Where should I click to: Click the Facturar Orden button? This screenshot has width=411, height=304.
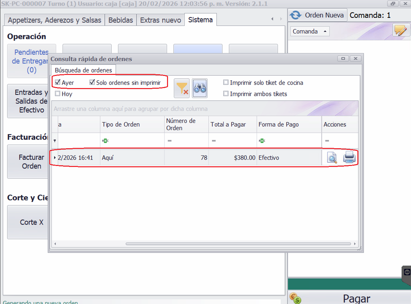point(32,162)
